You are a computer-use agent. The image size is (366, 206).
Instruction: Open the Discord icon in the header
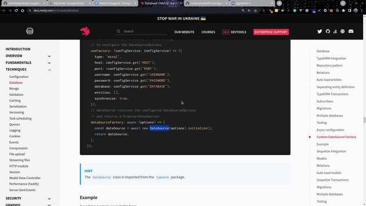pyautogui.click(x=351, y=31)
